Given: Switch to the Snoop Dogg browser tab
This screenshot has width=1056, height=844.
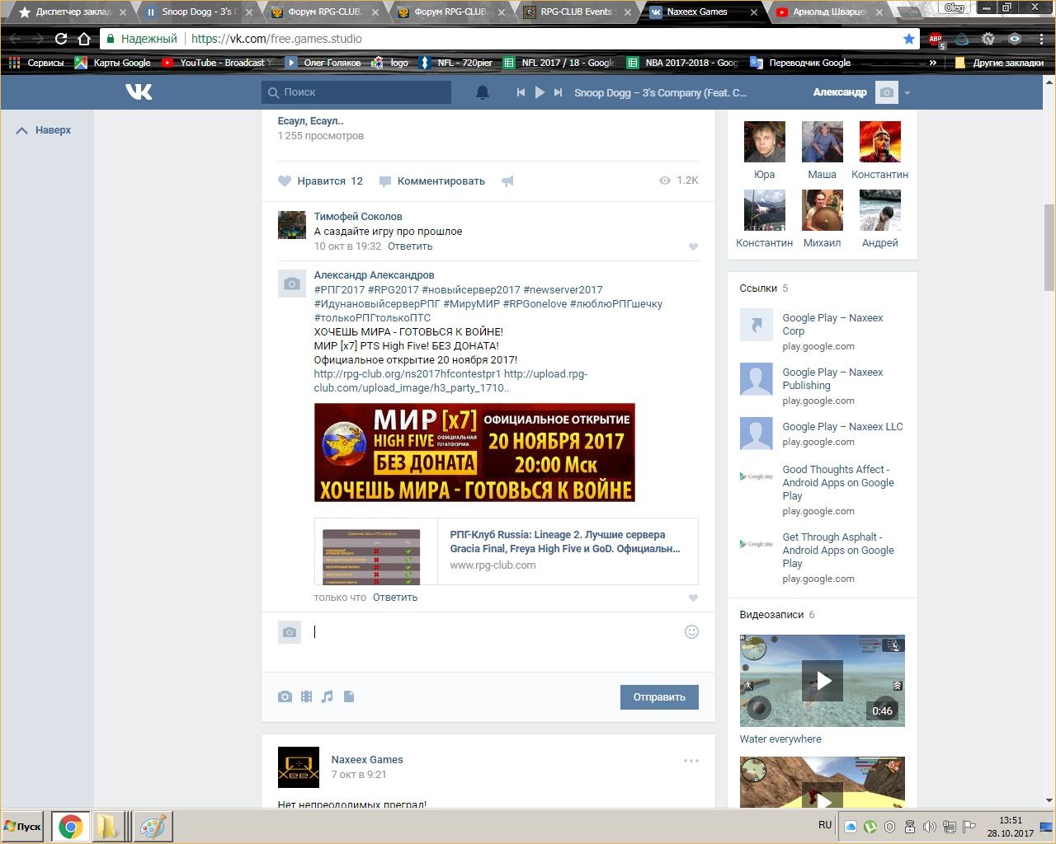Looking at the screenshot, I should pos(198,12).
